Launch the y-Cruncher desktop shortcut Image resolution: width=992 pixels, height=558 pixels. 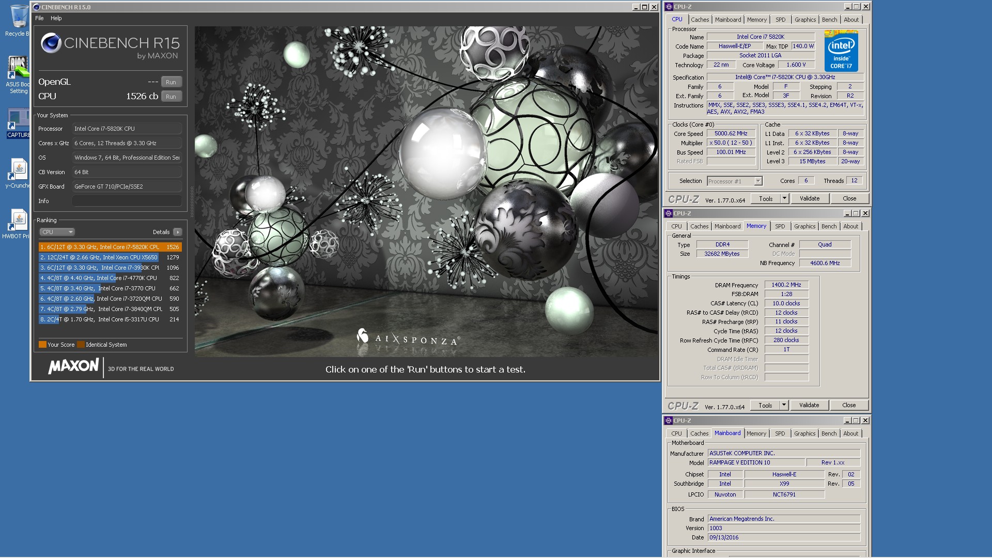pyautogui.click(x=18, y=173)
